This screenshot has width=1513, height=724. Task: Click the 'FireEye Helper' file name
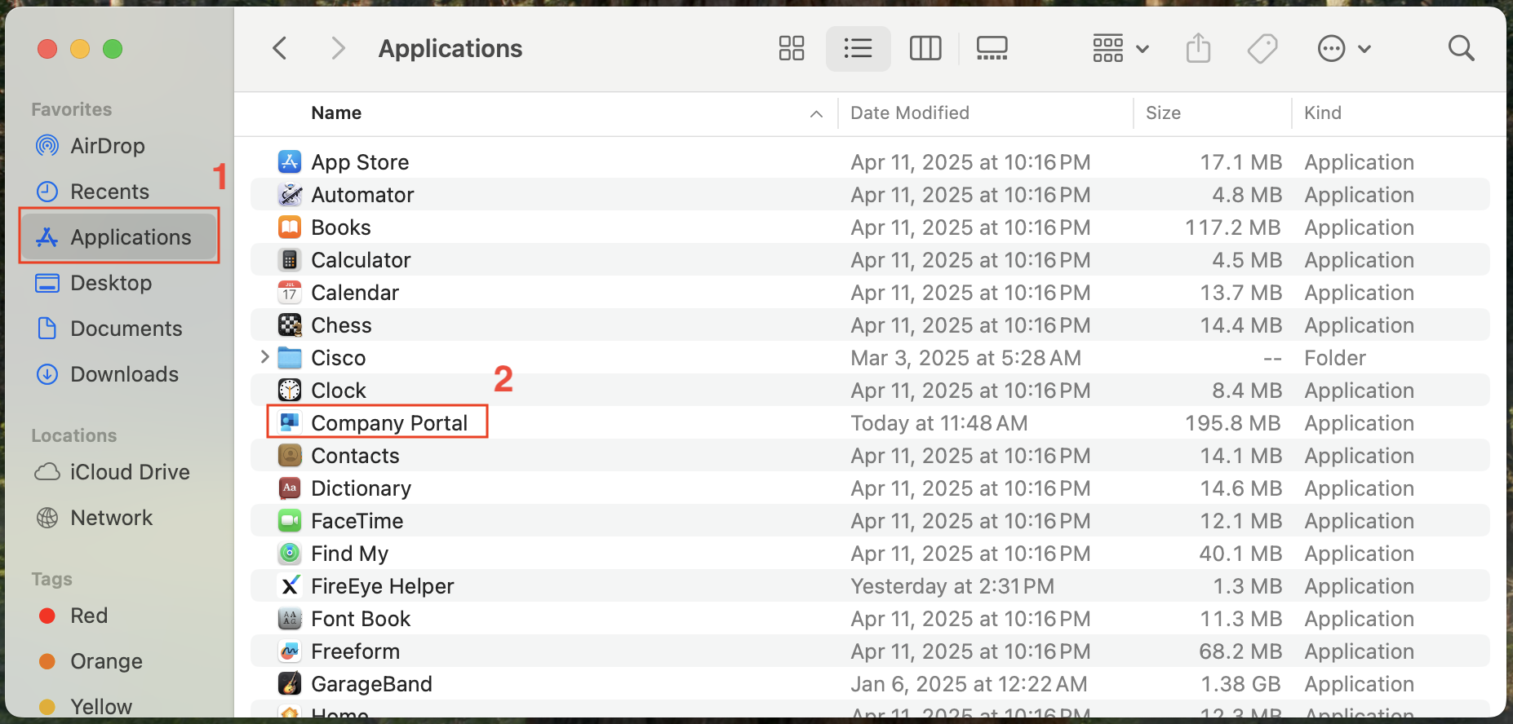pyautogui.click(x=382, y=586)
